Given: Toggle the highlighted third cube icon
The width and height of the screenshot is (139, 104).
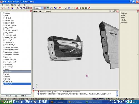Looking at the screenshot, I should click(28, 8).
